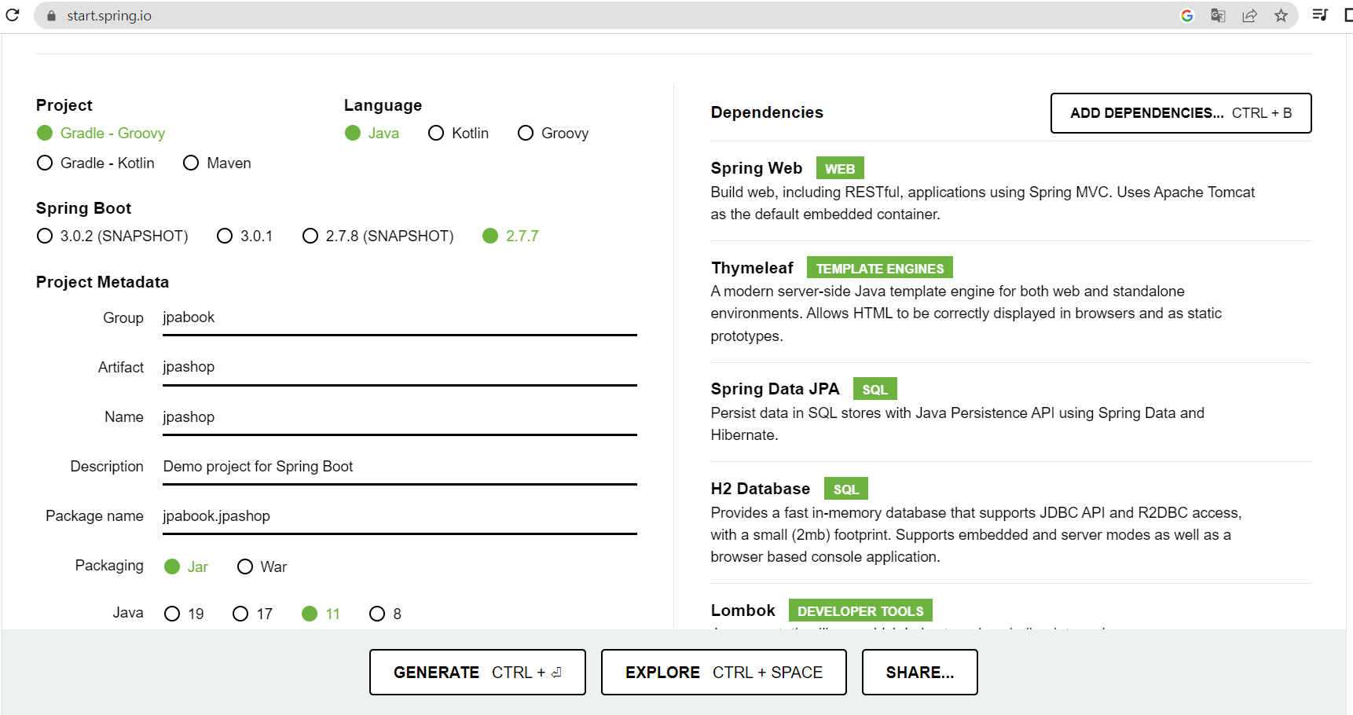Click the Spring Boot section heading

[83, 208]
